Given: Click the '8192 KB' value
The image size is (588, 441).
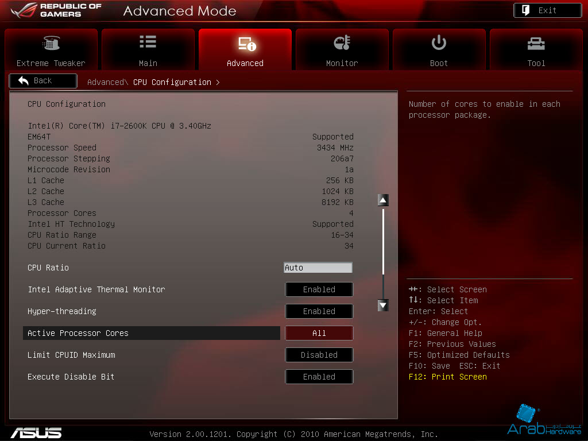Looking at the screenshot, I should point(338,203).
